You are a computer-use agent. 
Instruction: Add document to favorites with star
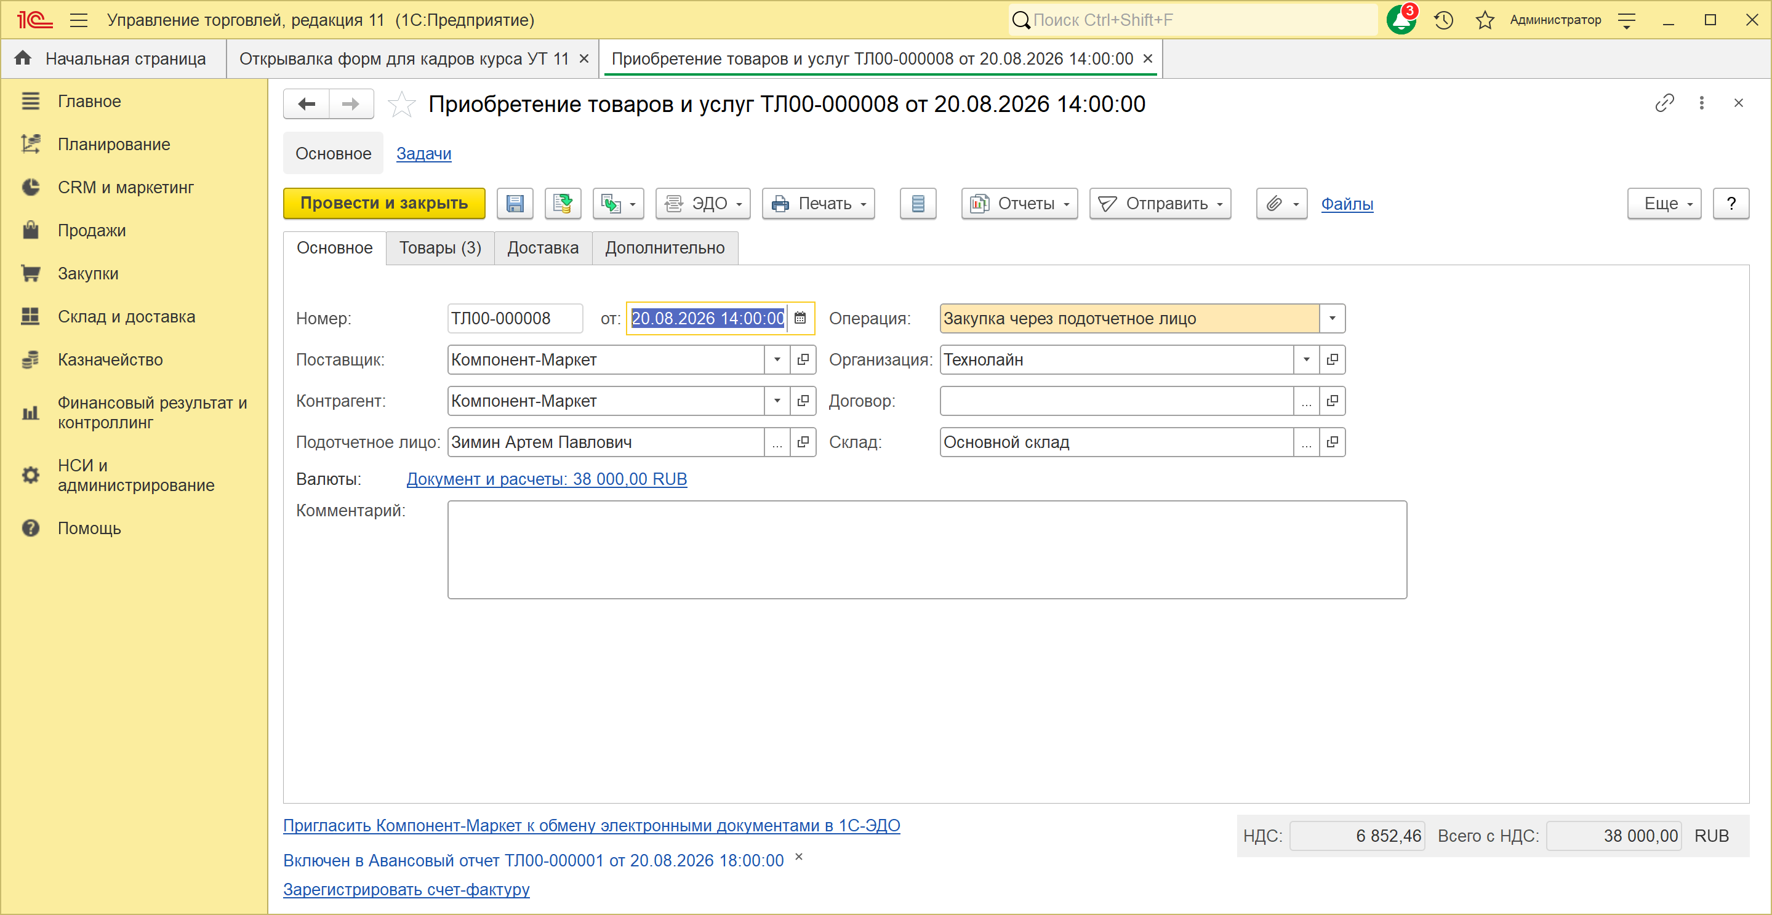click(x=402, y=104)
